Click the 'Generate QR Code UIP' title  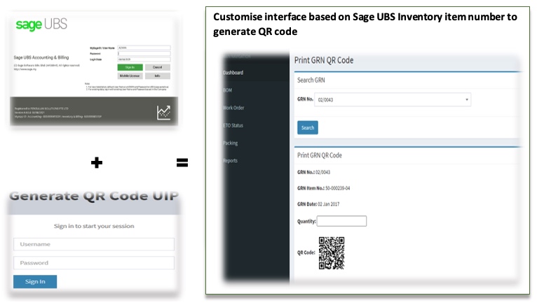(x=94, y=196)
